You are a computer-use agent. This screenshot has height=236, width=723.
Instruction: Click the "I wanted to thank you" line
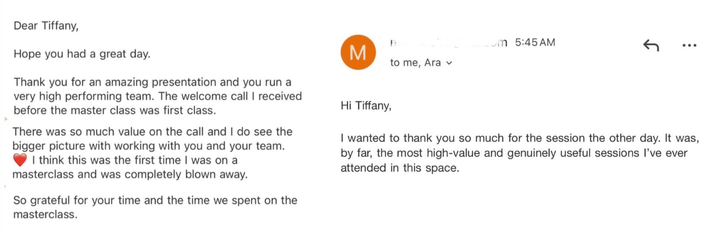pos(519,138)
